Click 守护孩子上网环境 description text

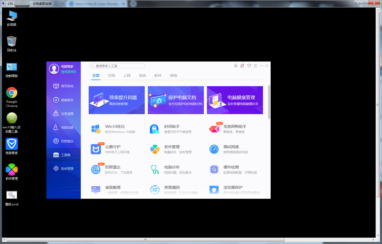117,152
